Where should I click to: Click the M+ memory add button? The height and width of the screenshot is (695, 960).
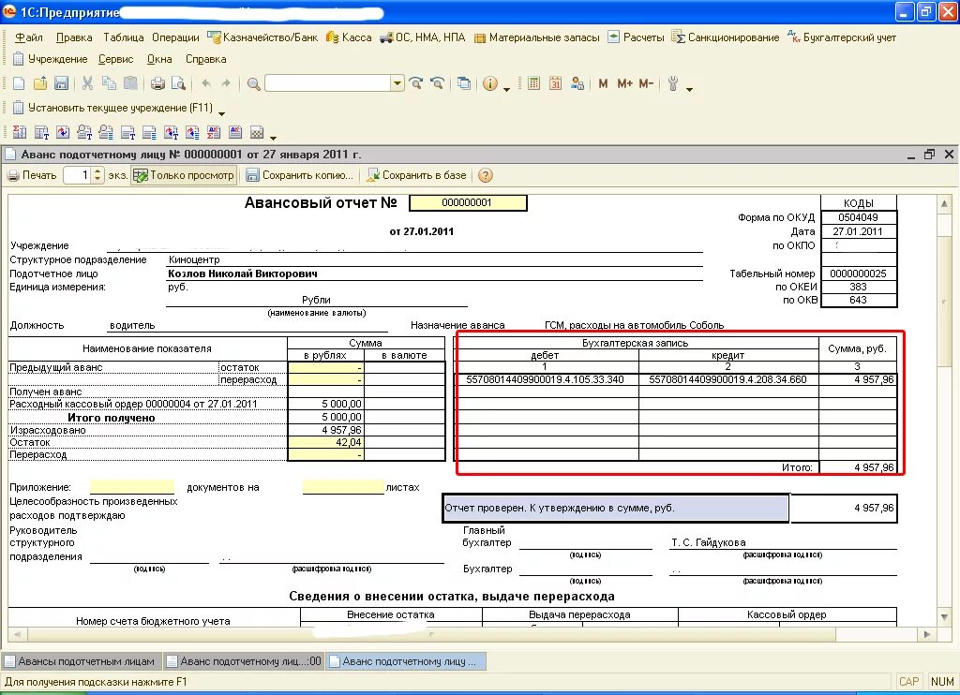click(x=624, y=83)
